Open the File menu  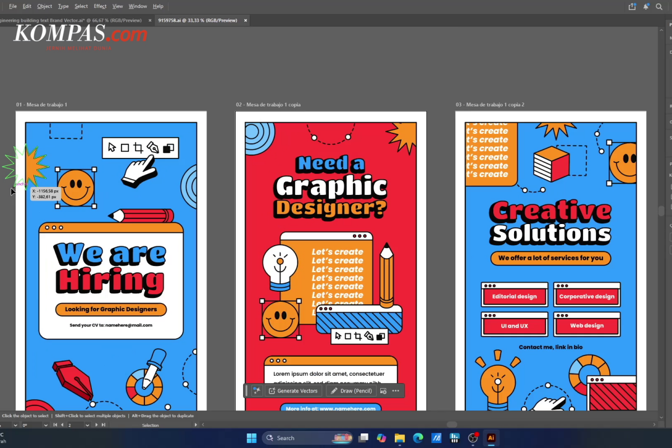pos(13,6)
